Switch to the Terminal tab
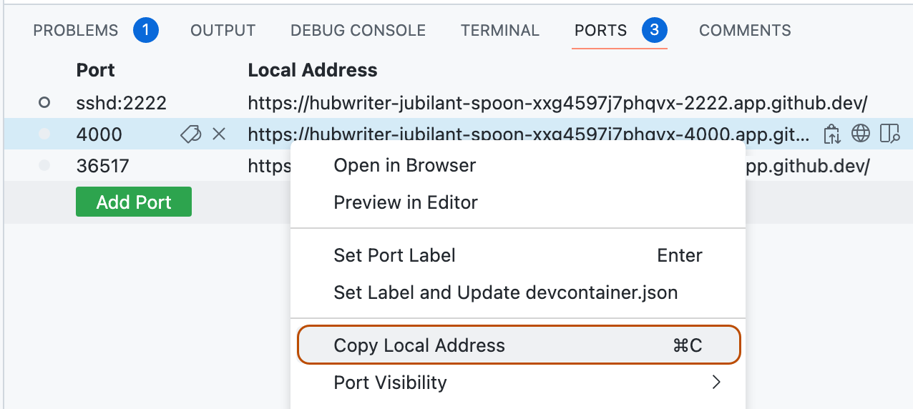Viewport: 913px width, 409px height. (x=499, y=31)
